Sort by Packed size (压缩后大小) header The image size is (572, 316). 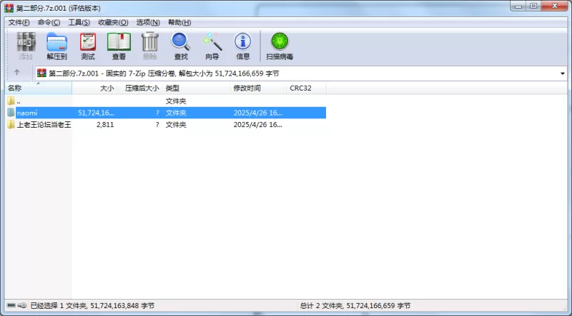(x=139, y=88)
